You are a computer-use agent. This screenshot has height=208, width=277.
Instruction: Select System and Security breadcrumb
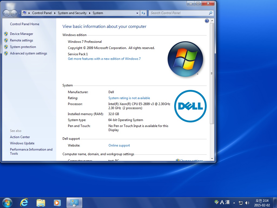click(72, 13)
